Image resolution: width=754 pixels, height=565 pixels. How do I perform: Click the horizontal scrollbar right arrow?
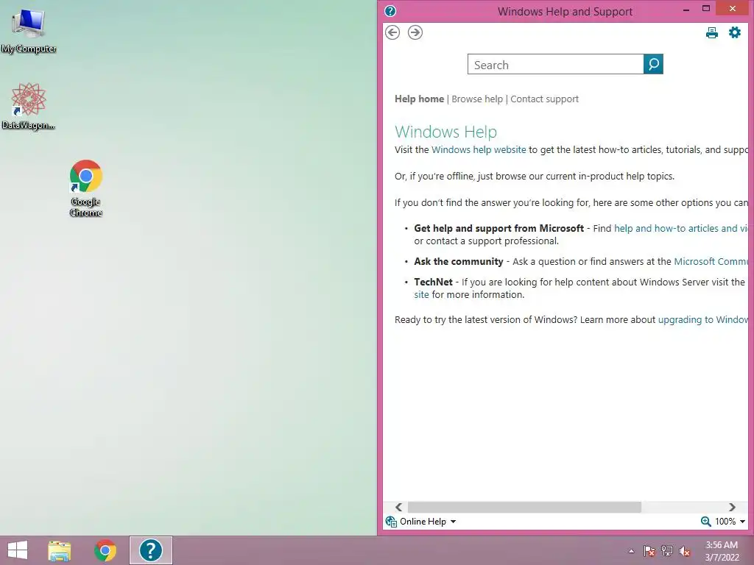tap(733, 508)
